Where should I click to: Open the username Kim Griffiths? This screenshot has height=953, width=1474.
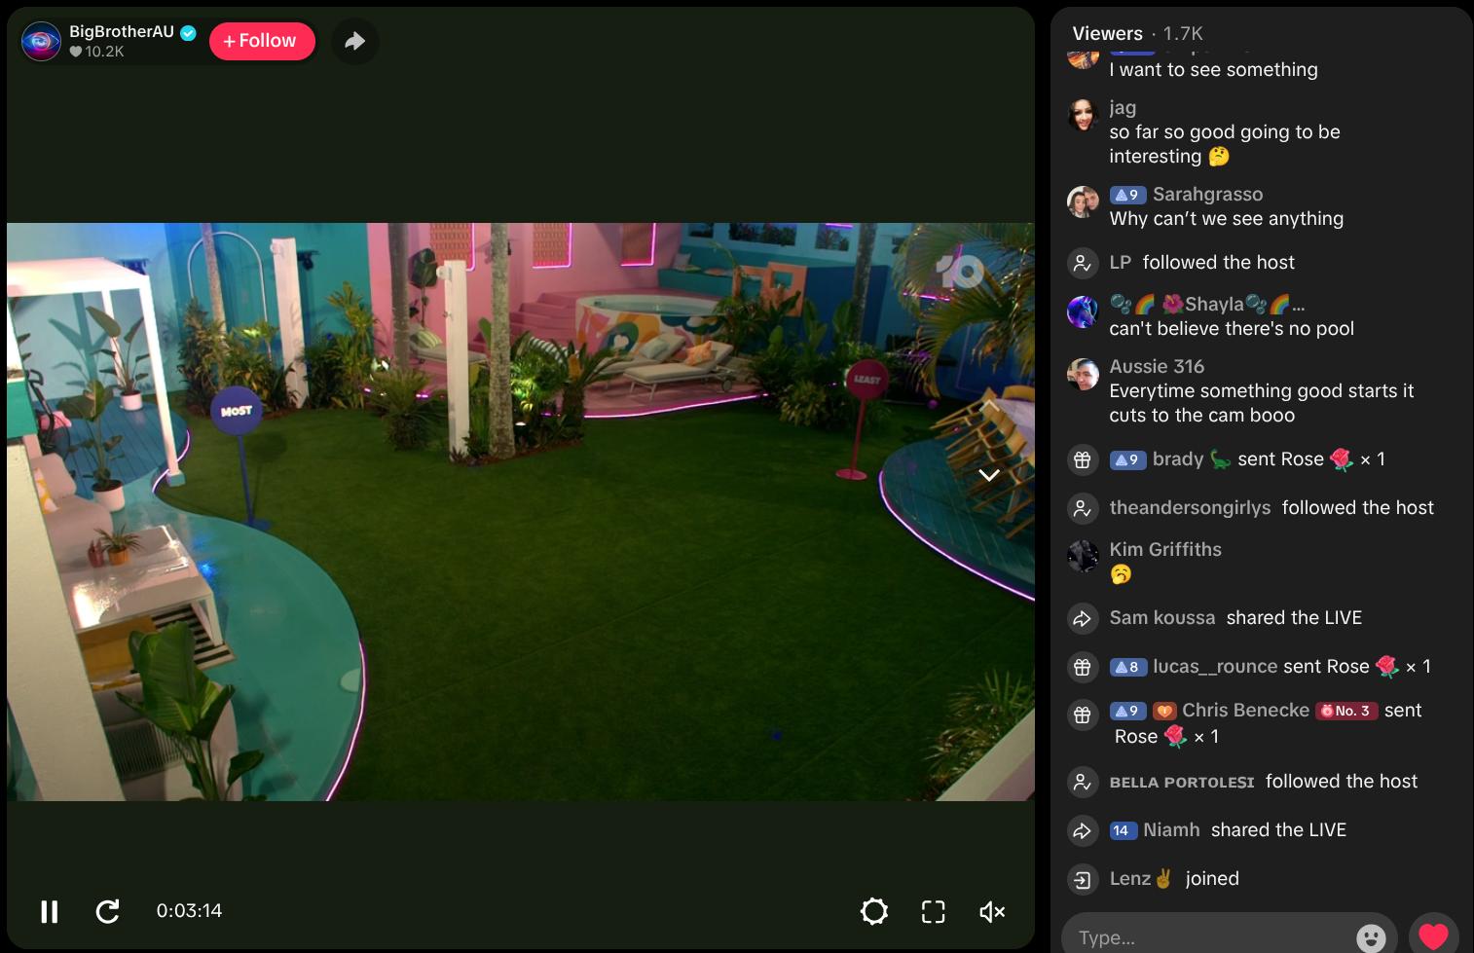(x=1165, y=549)
